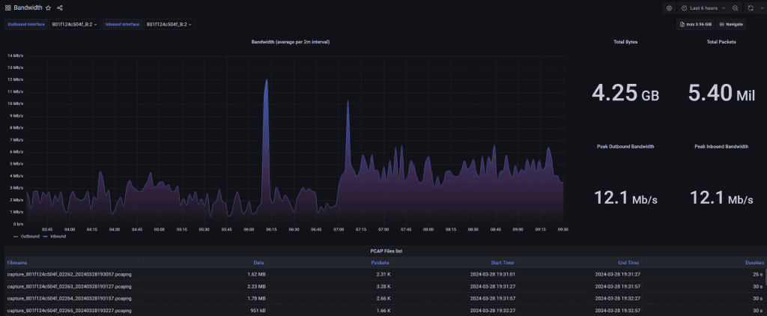Expand the Inbound interface dropdown

click(x=169, y=24)
